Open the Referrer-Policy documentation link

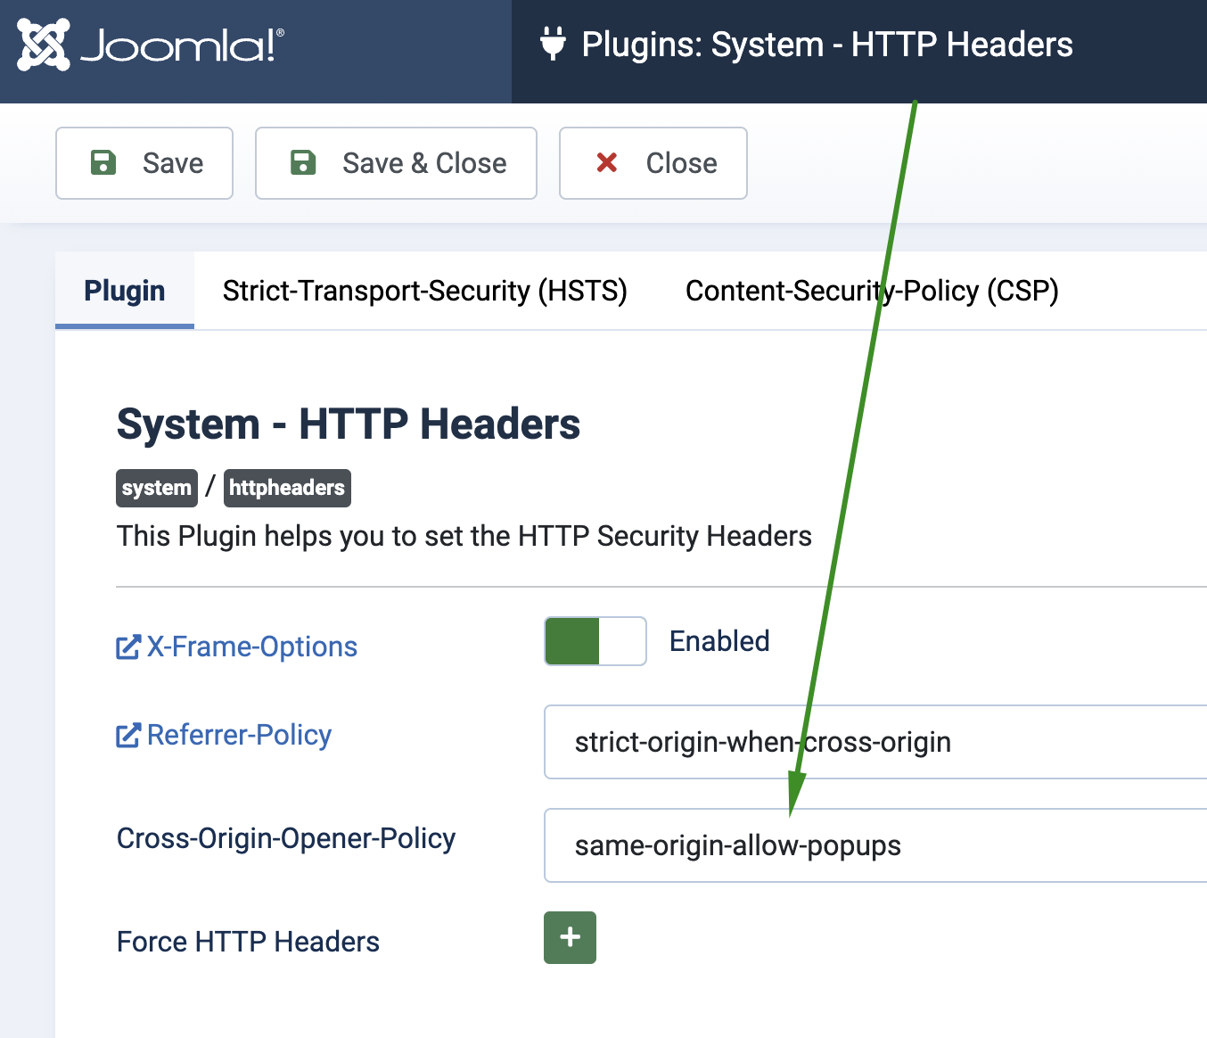tap(224, 735)
